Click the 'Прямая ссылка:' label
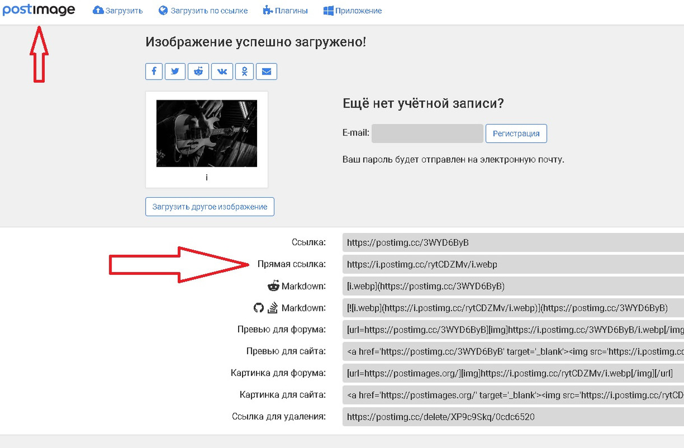This screenshot has height=448, width=684. coord(291,264)
